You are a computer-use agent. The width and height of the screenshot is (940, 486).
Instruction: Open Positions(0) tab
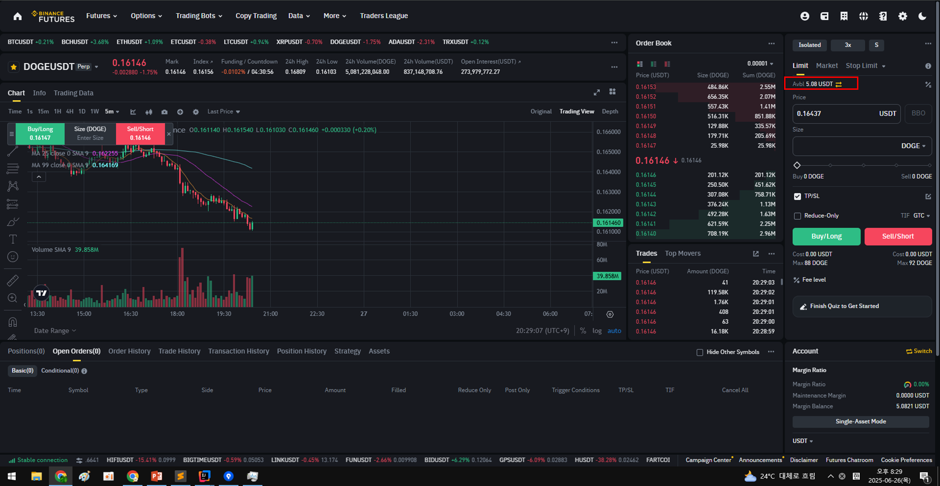click(26, 351)
